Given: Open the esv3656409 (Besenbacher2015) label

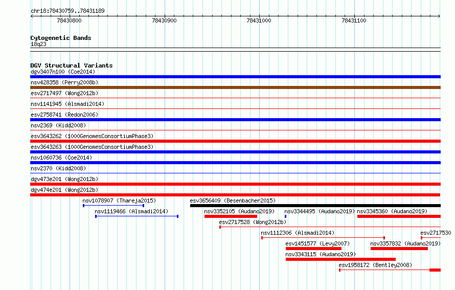Looking at the screenshot, I should (x=233, y=200).
